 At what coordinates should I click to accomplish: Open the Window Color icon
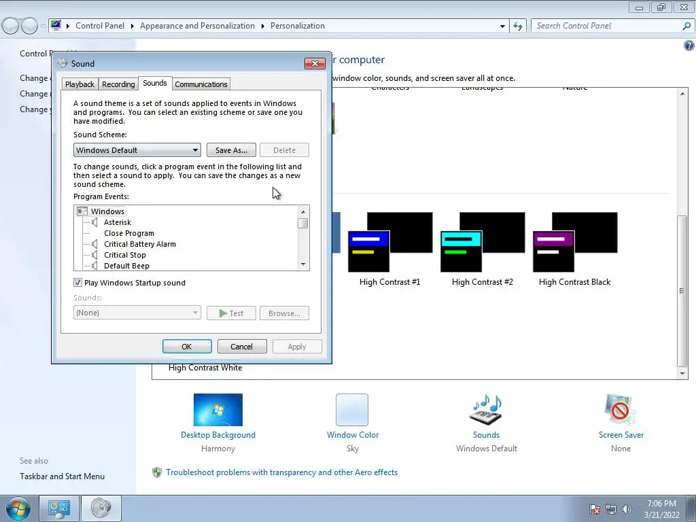click(352, 410)
